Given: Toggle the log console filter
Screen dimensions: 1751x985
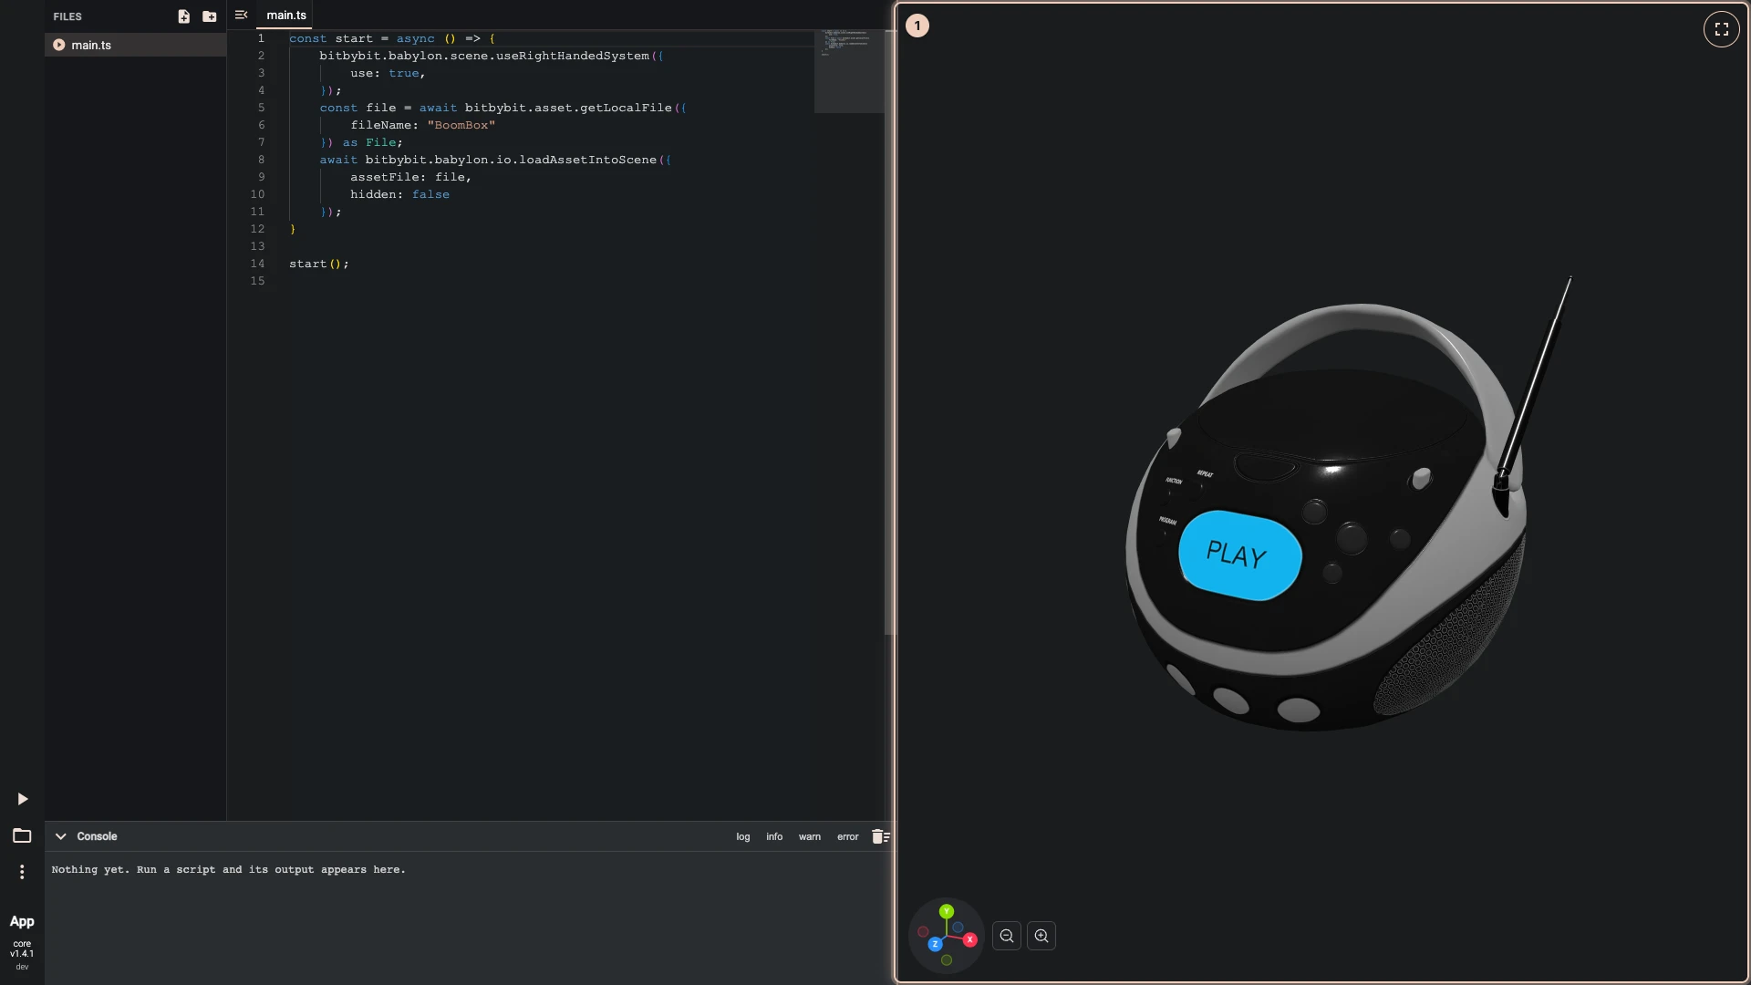Looking at the screenshot, I should (743, 836).
